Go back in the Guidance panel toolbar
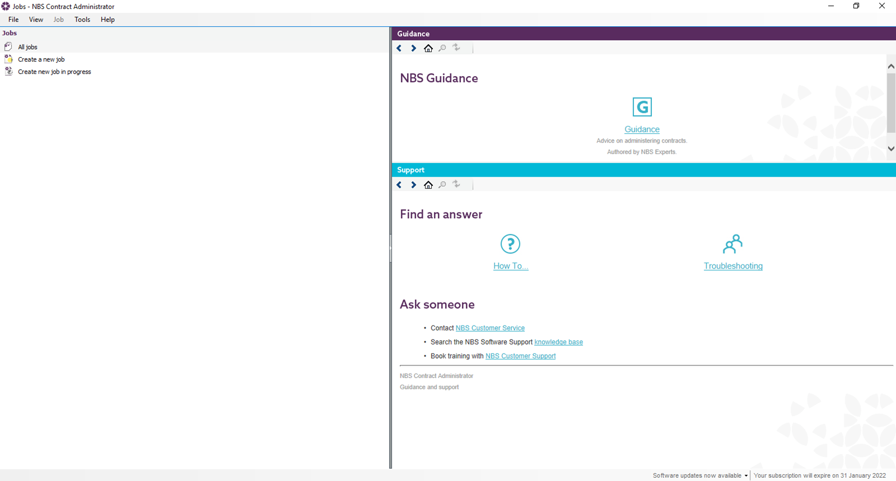The width and height of the screenshot is (896, 481). (x=399, y=48)
